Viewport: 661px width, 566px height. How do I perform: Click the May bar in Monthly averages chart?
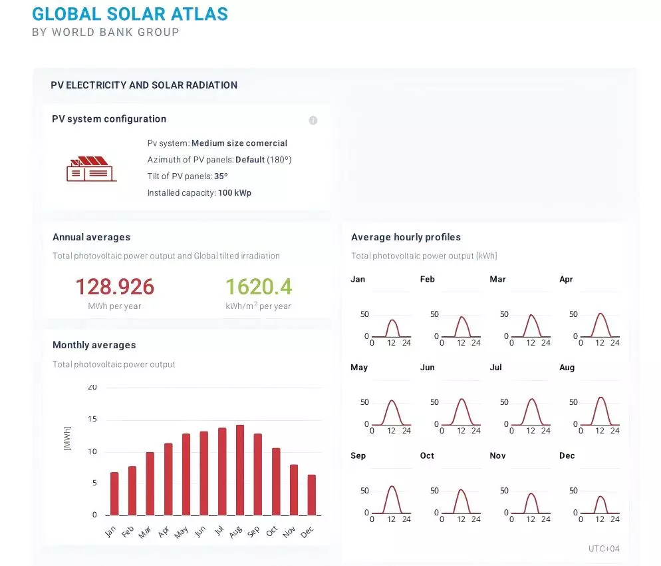[x=186, y=475]
